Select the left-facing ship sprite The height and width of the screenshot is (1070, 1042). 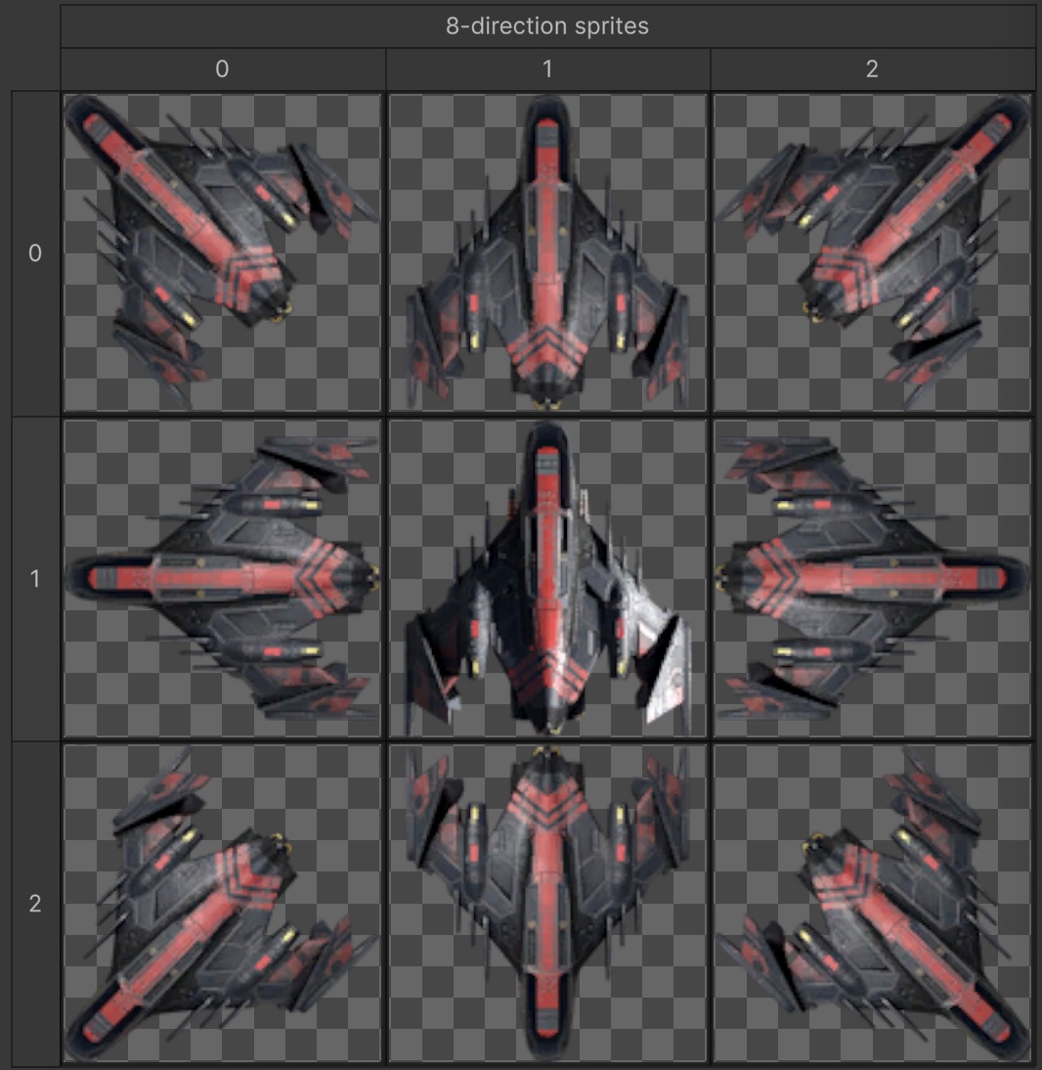click(x=221, y=577)
